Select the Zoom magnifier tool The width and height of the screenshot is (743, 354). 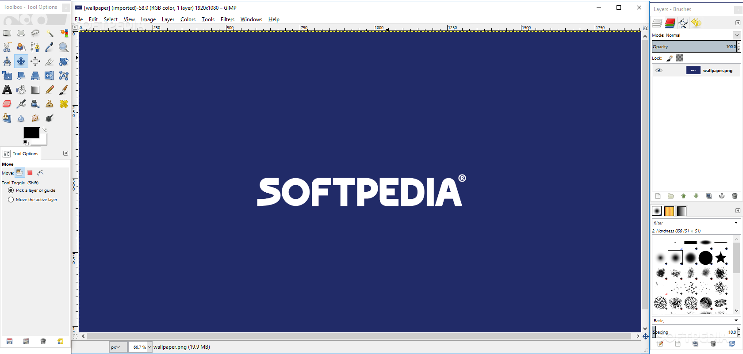[64, 47]
